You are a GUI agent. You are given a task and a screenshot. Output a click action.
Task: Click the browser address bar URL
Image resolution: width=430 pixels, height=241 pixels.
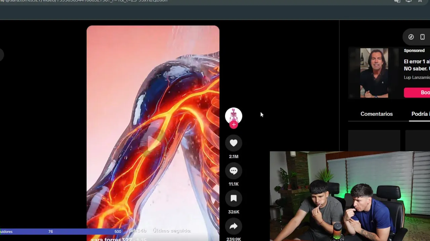pos(84,1)
